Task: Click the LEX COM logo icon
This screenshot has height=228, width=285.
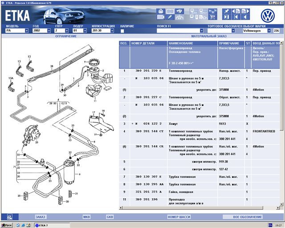Action: pos(10,217)
